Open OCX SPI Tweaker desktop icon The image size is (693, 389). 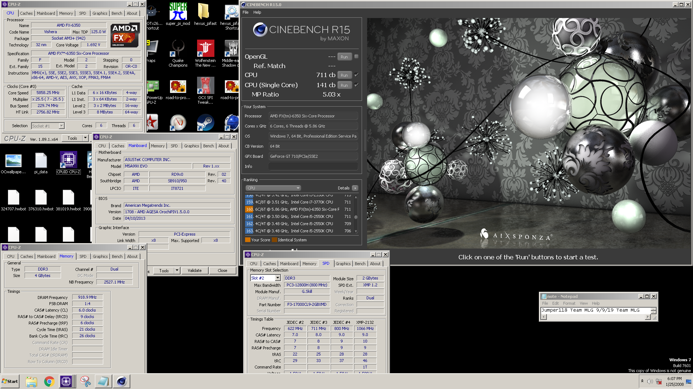tap(205, 91)
